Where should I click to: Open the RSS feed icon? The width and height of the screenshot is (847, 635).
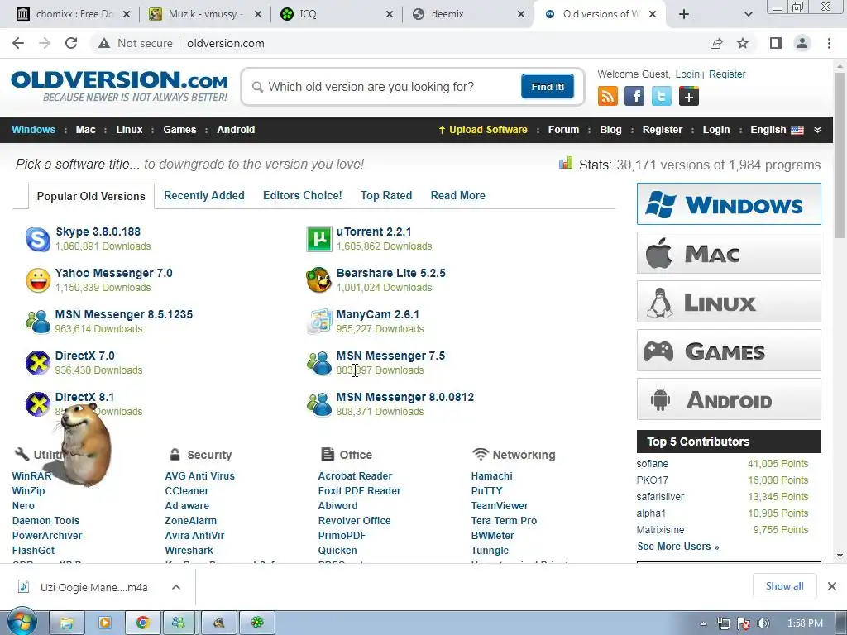tap(608, 96)
